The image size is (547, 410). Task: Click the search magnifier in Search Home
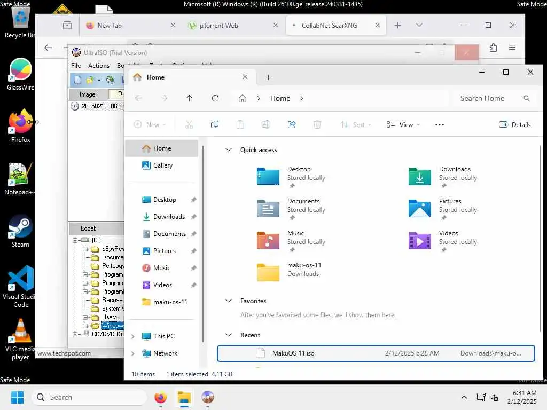coord(526,98)
